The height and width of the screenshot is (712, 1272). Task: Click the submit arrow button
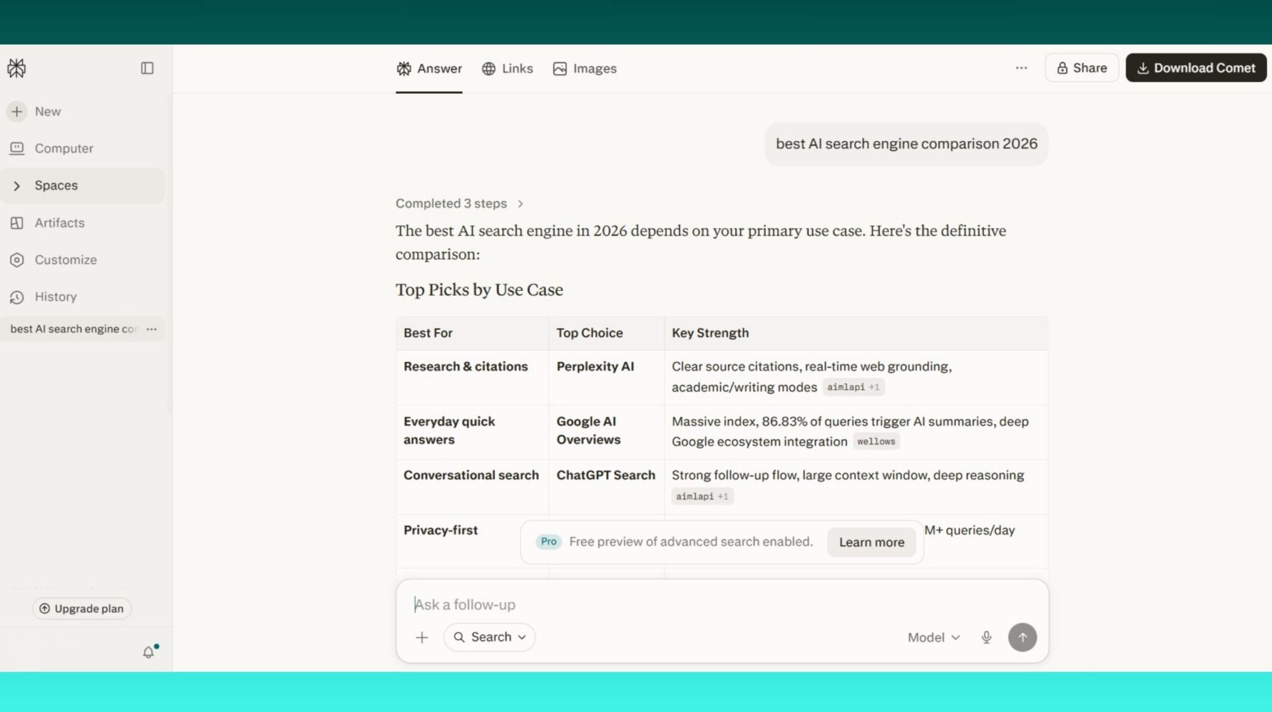(x=1022, y=638)
